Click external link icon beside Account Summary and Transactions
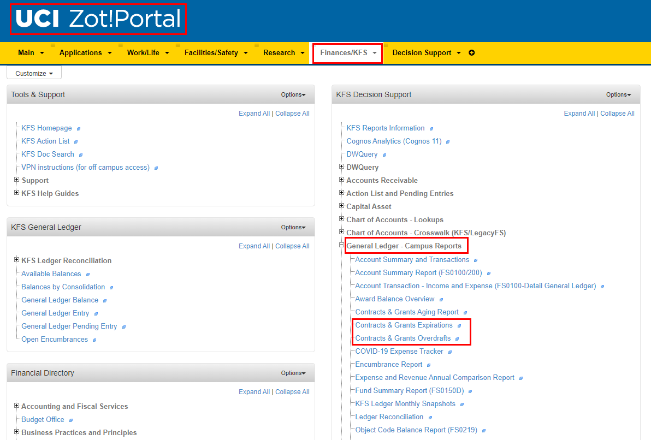 point(476,260)
